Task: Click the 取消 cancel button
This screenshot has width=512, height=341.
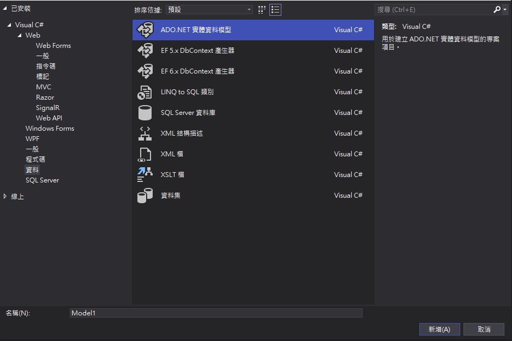Action: point(483,329)
